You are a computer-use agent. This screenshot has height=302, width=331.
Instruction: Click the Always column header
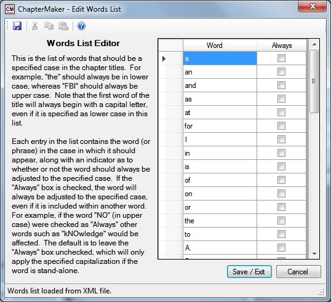click(x=282, y=45)
